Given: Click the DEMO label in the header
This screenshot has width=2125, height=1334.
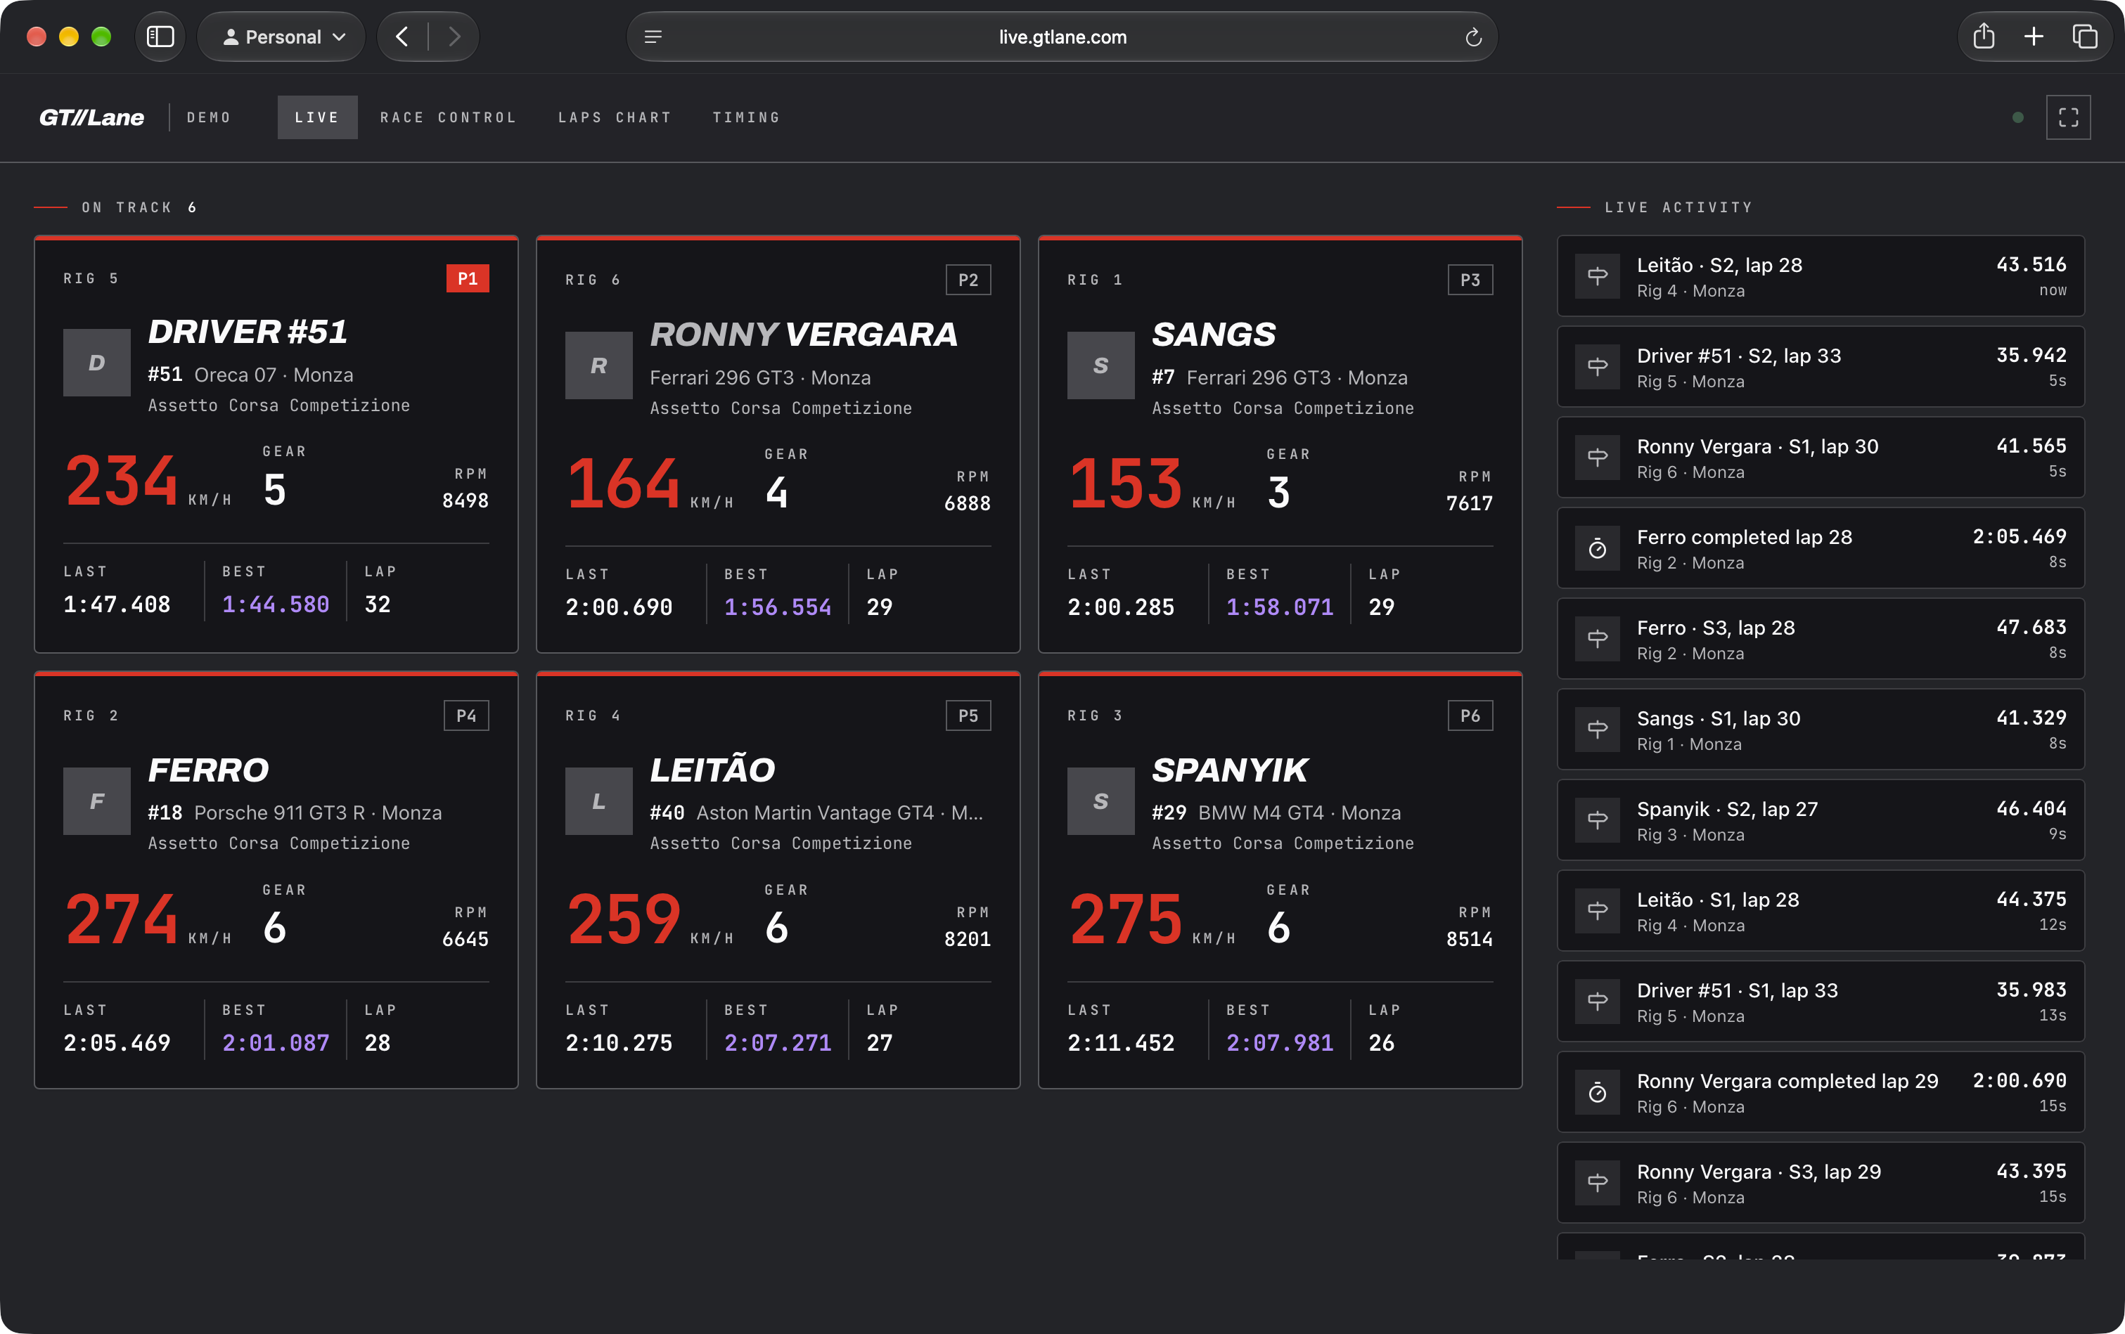Looking at the screenshot, I should tap(209, 117).
